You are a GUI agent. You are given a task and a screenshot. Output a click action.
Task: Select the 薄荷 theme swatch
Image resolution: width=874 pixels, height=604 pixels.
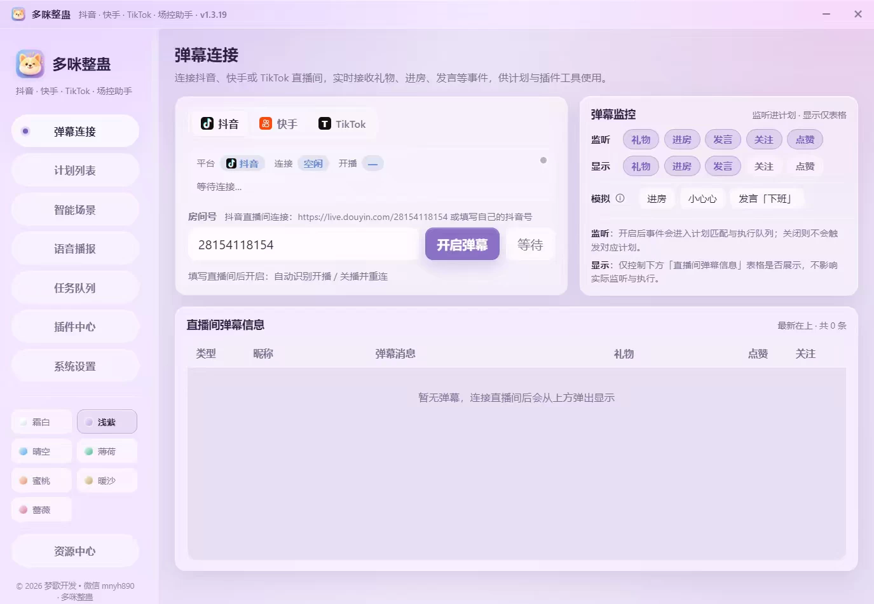click(107, 451)
